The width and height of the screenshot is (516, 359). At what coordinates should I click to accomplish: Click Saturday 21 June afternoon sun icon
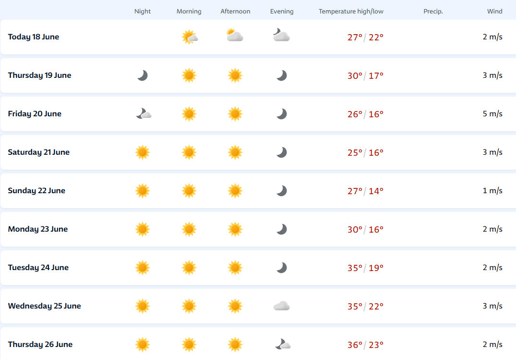(x=235, y=152)
